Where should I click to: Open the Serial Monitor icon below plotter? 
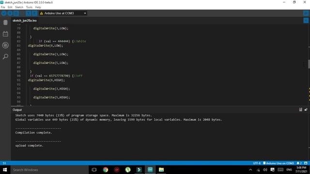tap(306, 20)
